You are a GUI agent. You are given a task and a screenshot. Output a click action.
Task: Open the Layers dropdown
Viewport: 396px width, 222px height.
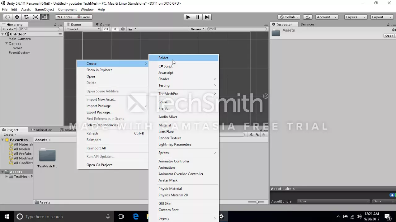coord(355,17)
